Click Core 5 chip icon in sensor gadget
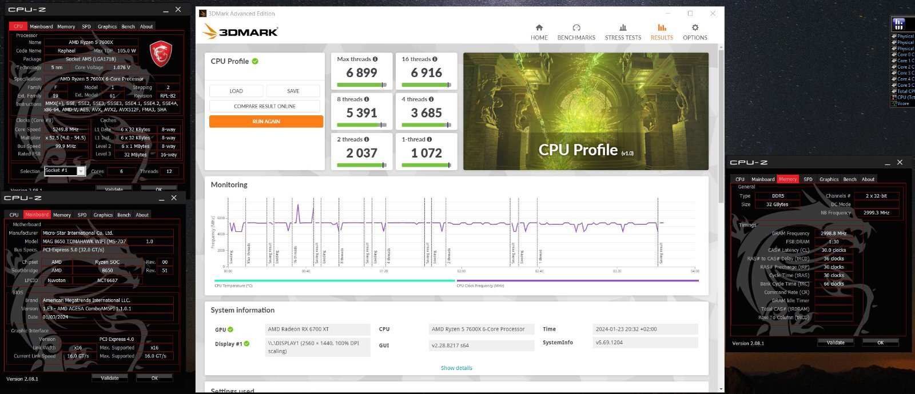This screenshot has height=394, width=915. click(x=894, y=85)
